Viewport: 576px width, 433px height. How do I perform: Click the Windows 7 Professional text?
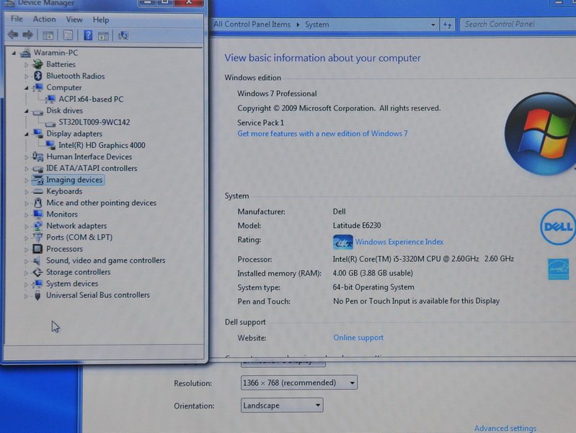[x=277, y=93]
